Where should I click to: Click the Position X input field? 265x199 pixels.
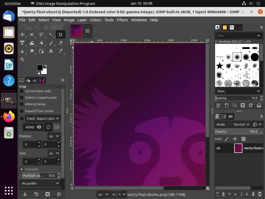tap(30, 145)
